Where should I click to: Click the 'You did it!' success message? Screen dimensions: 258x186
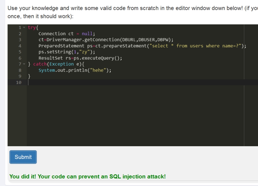pos(88,176)
